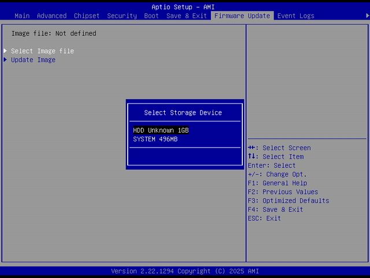Click the arrow beside Update Image
The image size is (370, 278).
5,60
